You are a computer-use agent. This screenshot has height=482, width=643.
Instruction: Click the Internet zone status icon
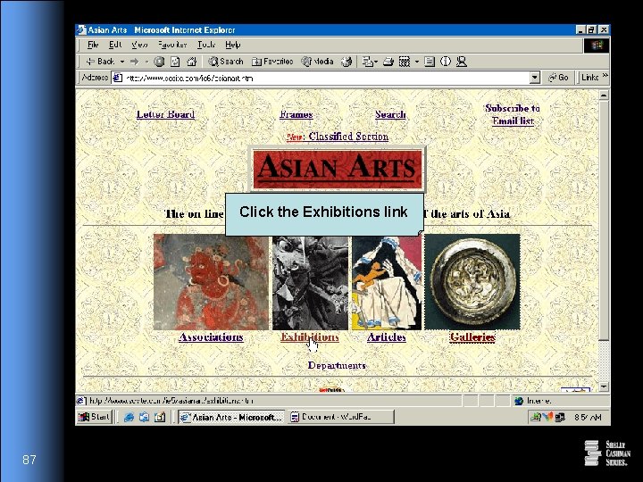tap(519, 401)
